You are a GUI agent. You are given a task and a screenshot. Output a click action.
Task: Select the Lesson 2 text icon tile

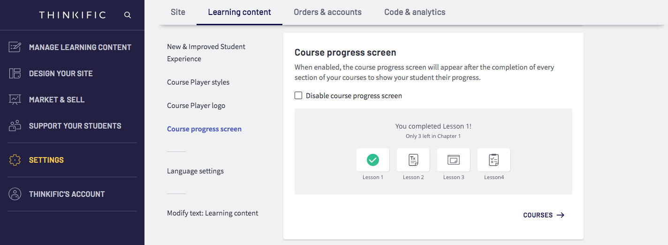[x=413, y=160]
